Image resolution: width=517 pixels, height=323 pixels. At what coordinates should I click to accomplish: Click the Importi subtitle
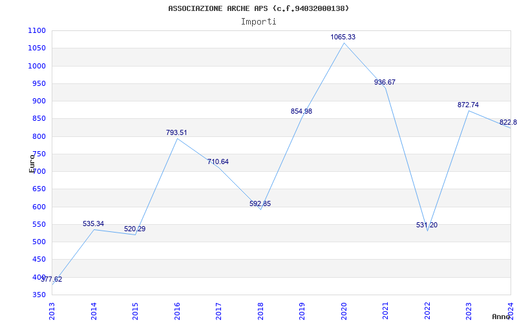pyautogui.click(x=258, y=22)
